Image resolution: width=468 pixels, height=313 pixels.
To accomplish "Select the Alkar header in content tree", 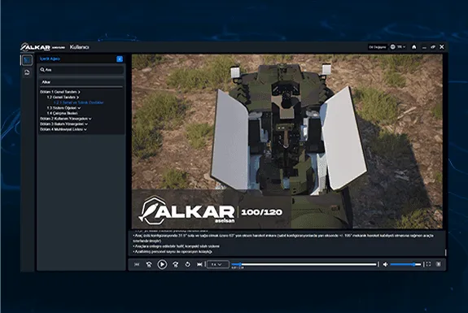I will click(46, 82).
